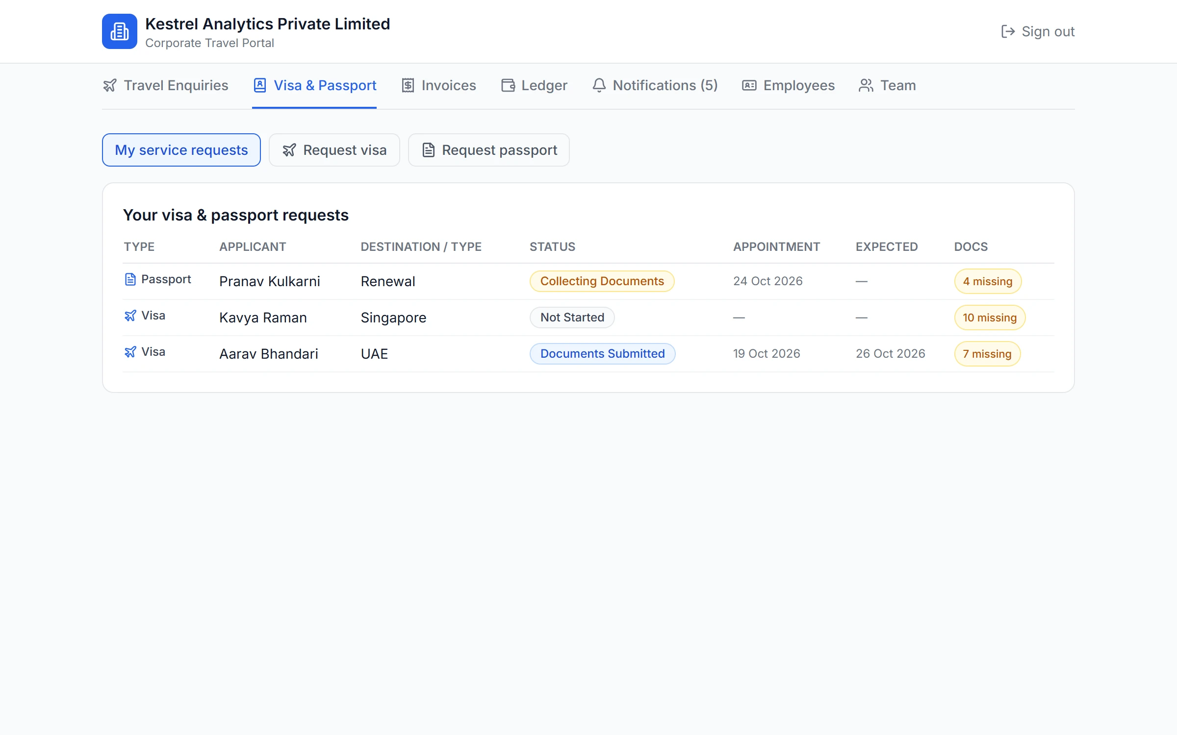Click the Kestrel Analytics building logo icon
The width and height of the screenshot is (1177, 735).
(x=119, y=31)
